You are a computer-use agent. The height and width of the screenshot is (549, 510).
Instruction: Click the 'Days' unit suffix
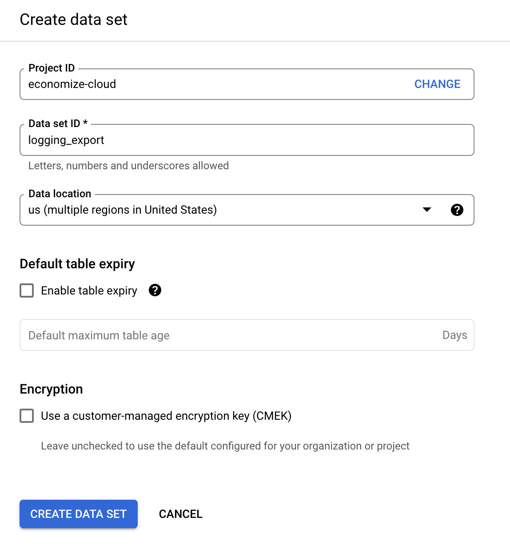tap(454, 335)
